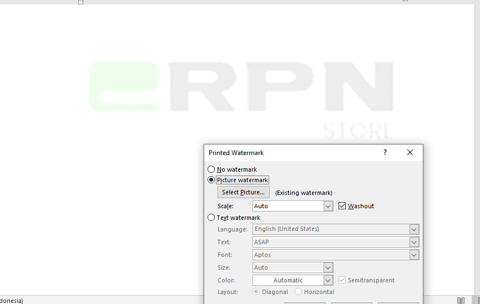Uncheck the Washout checkbox
Viewport: 480px width, 304px height.
[x=342, y=206]
